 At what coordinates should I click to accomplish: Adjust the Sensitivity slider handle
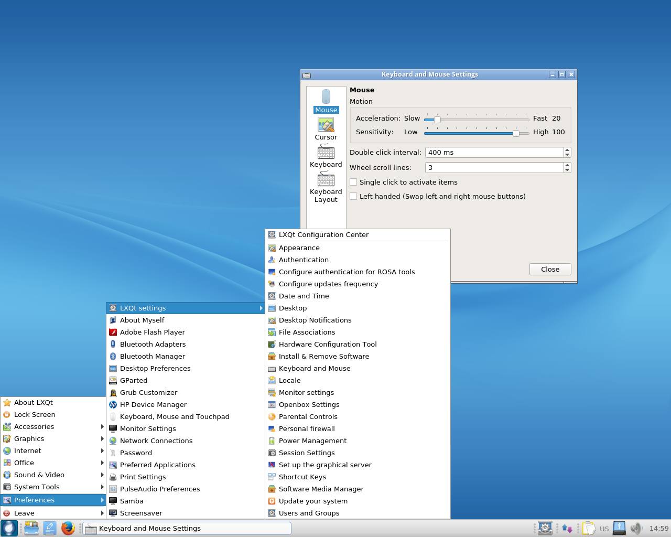tap(516, 133)
